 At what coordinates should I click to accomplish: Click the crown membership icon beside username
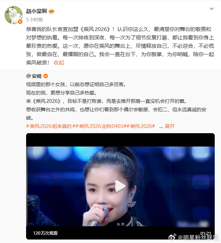coord(52,11)
